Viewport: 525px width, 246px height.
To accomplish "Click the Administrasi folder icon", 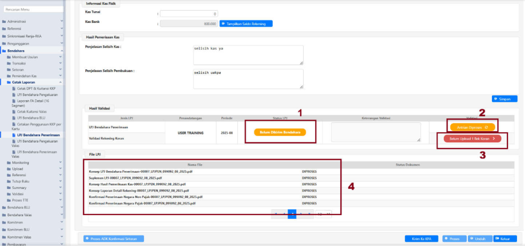I will pyautogui.click(x=4, y=21).
